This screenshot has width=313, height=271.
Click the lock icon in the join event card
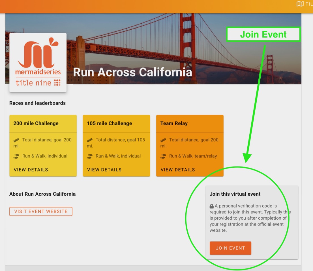pos(212,206)
